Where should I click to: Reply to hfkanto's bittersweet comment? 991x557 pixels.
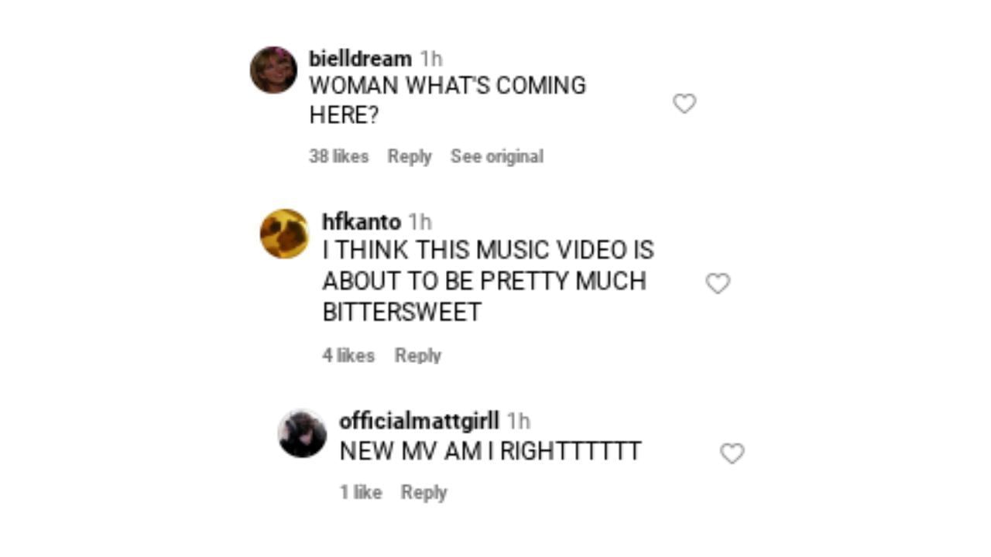pos(418,355)
